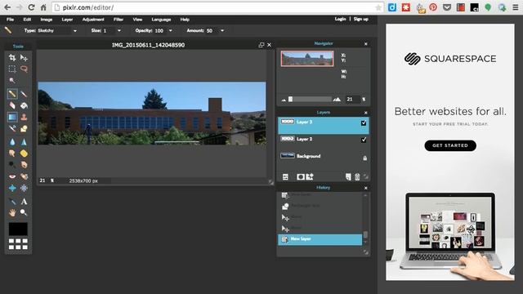The height and width of the screenshot is (294, 523).
Task: Click the main color black swatch
Action: coord(18,229)
